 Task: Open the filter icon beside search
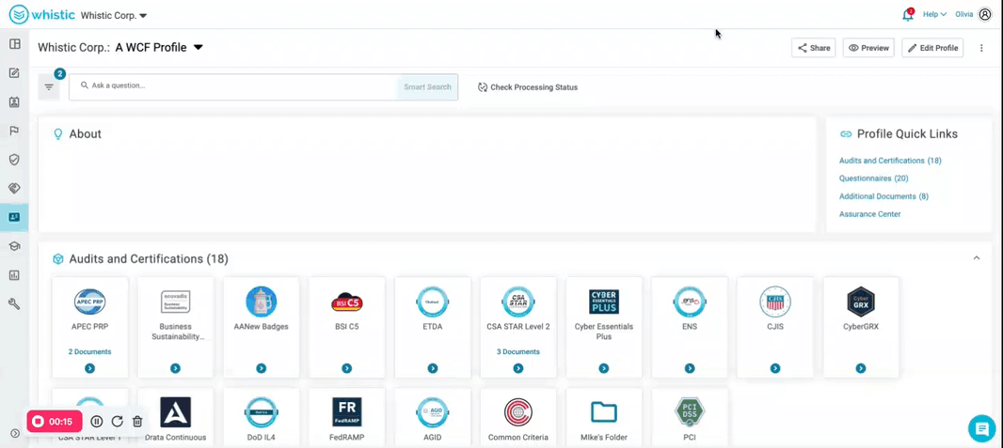coord(49,87)
